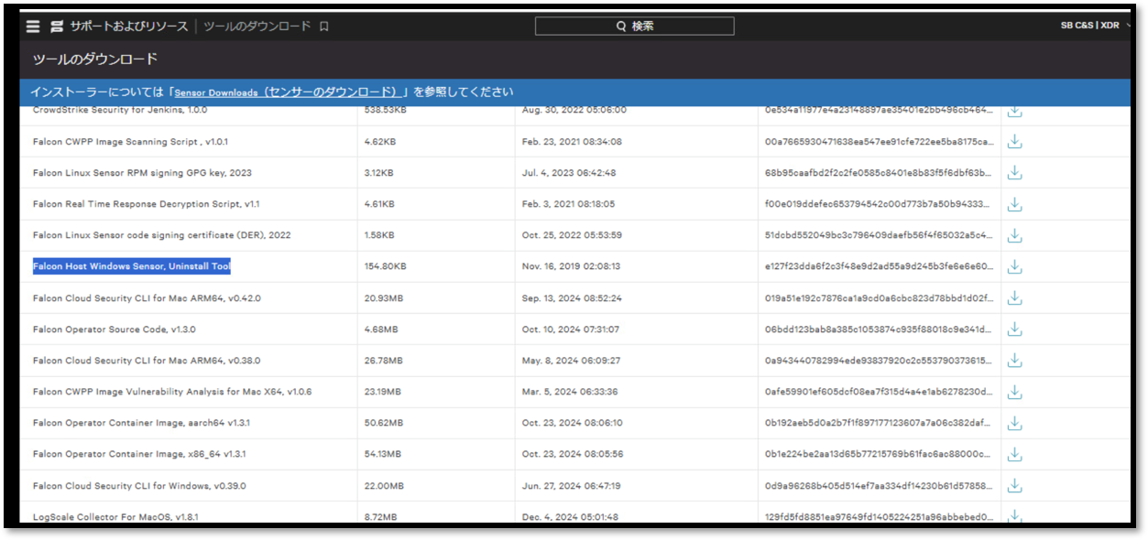Image resolution: width=1148 pixels, height=540 pixels.
Task: Click the CrowdStrike falcon logo icon
Action: (x=57, y=27)
